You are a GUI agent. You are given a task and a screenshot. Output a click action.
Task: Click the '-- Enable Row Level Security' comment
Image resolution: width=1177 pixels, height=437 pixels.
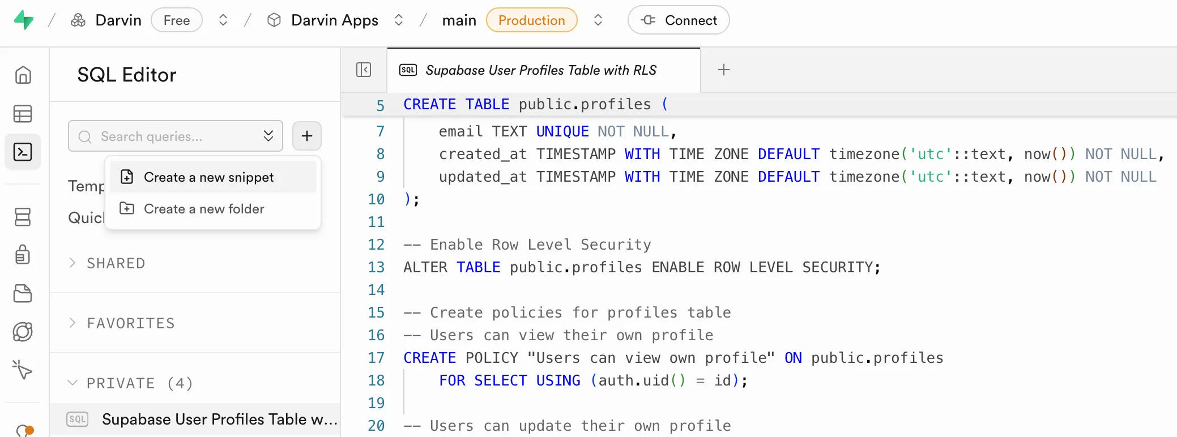(x=527, y=245)
